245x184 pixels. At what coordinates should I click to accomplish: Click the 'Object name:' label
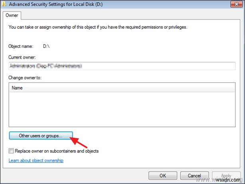[x=20, y=46]
